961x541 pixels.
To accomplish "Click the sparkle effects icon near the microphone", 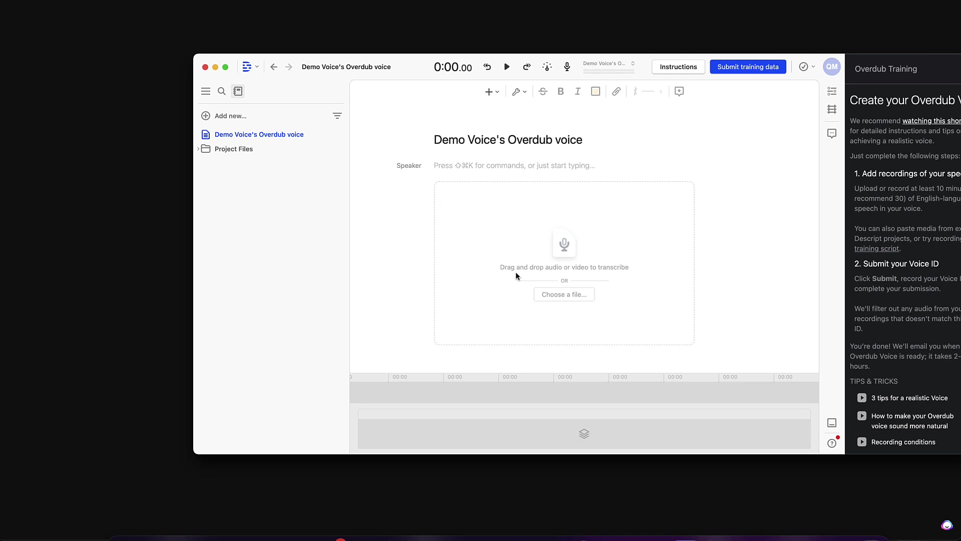I will point(547,67).
